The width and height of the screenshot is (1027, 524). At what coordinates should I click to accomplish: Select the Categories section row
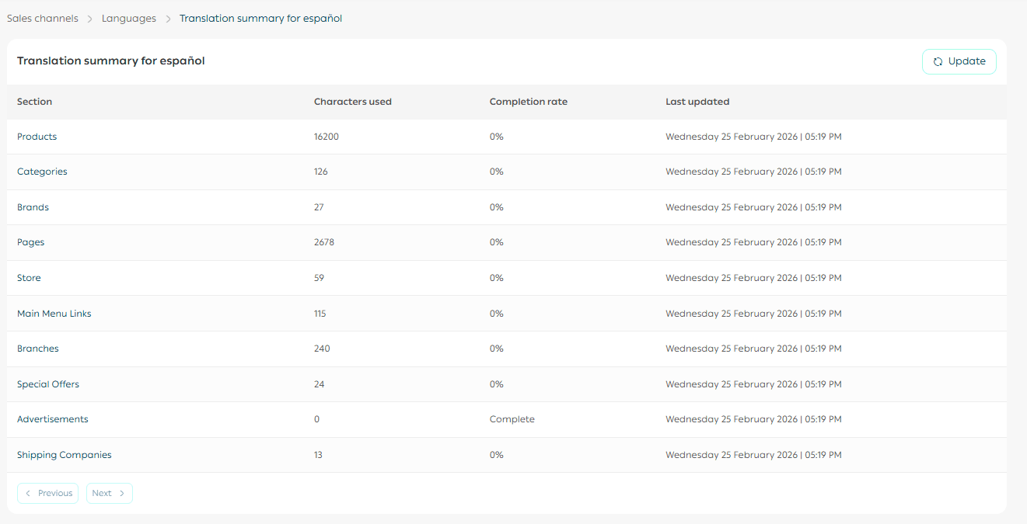click(42, 172)
